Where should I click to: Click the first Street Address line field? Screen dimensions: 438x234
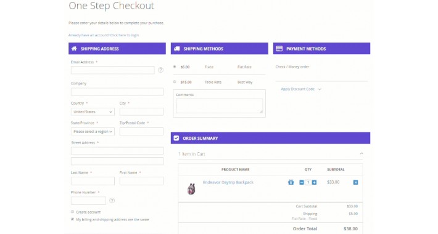click(117, 151)
